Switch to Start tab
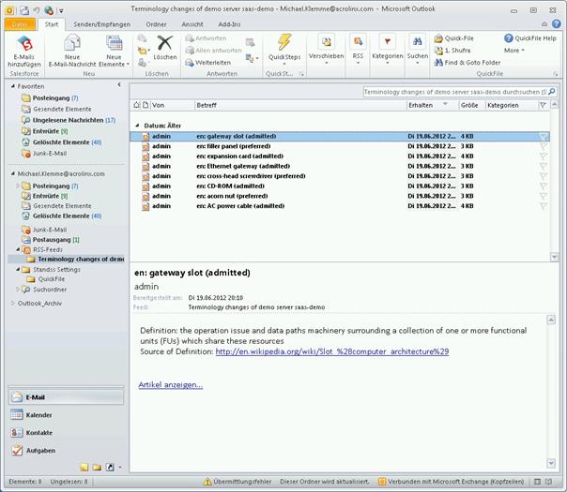Screen dimensions: 567x492 point(52,24)
